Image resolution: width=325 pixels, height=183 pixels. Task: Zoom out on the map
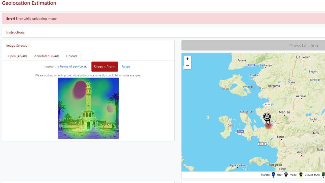pos(187,66)
